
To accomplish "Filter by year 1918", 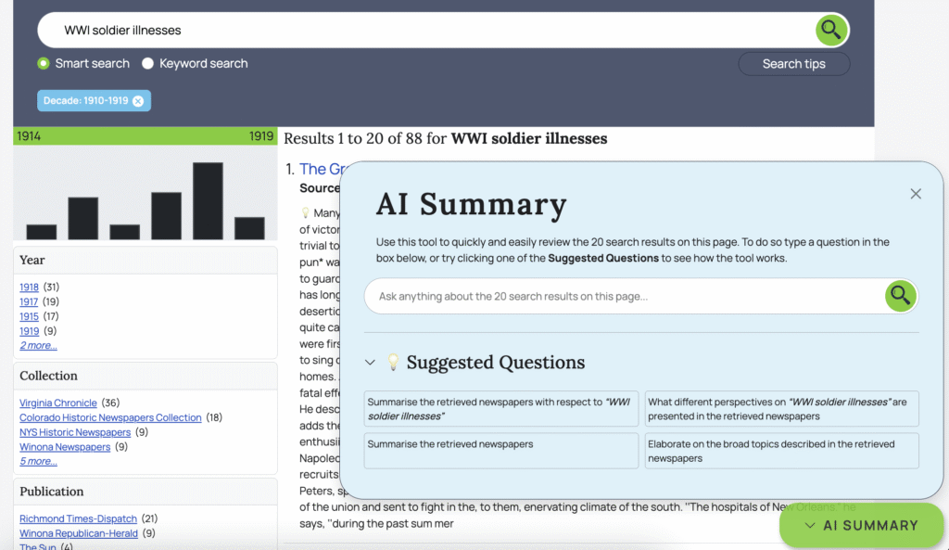I will [29, 288].
